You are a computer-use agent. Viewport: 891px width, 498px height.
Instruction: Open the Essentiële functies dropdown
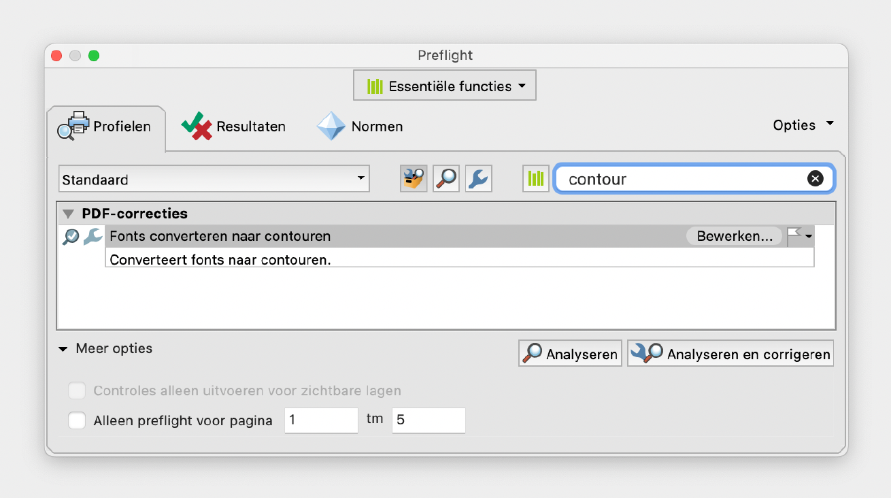point(445,86)
